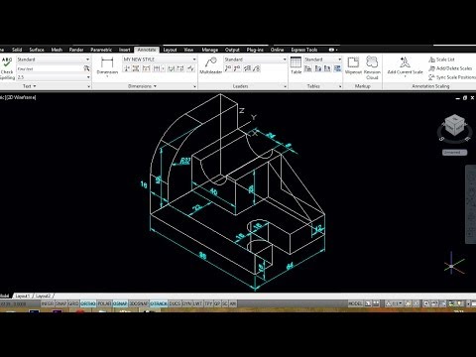Toggle LWT lineweight display
This screenshot has height=357, width=476.
197,303
